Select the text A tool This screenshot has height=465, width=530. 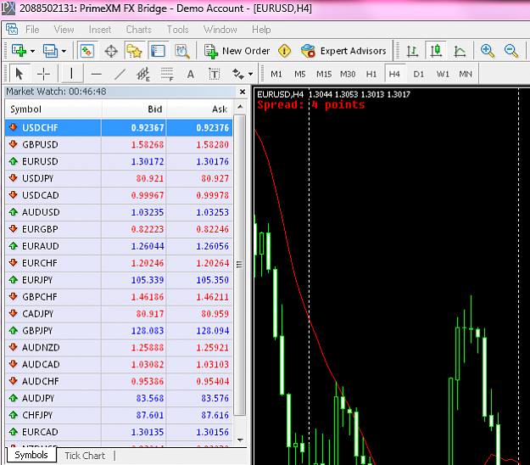click(191, 74)
